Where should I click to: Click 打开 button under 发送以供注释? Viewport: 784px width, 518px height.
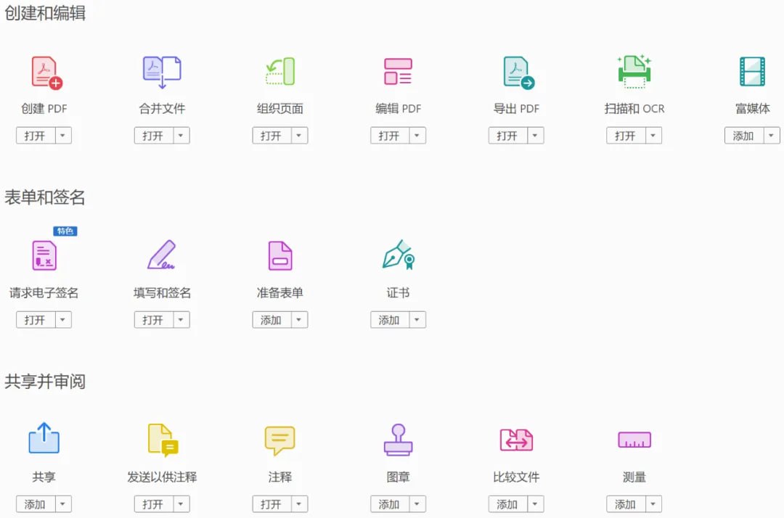(153, 504)
